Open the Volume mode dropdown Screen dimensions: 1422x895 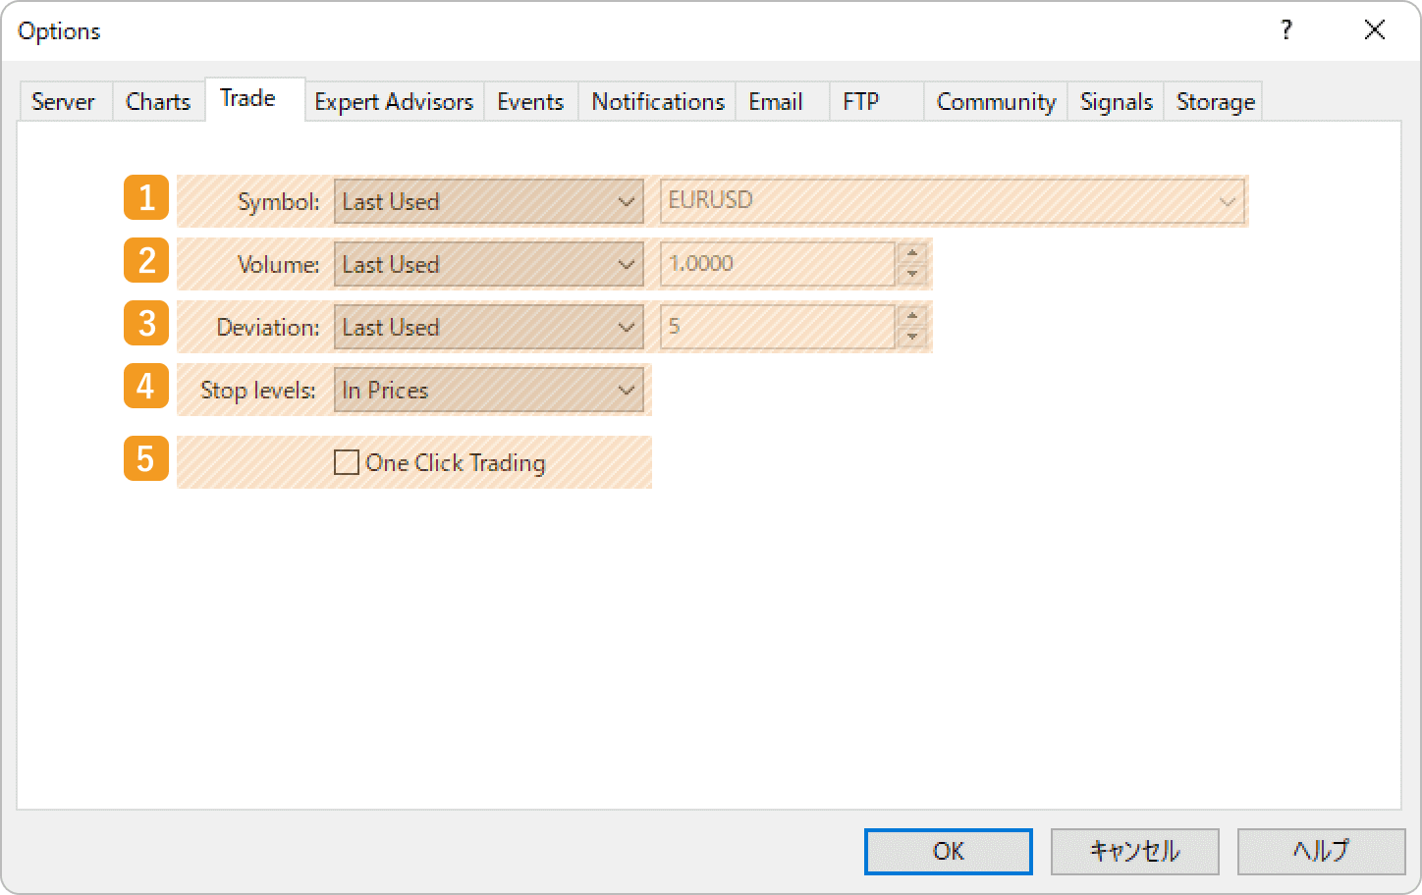coord(488,265)
